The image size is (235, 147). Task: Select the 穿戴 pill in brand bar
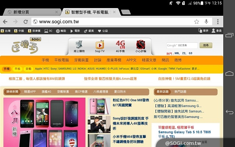(x=29, y=69)
